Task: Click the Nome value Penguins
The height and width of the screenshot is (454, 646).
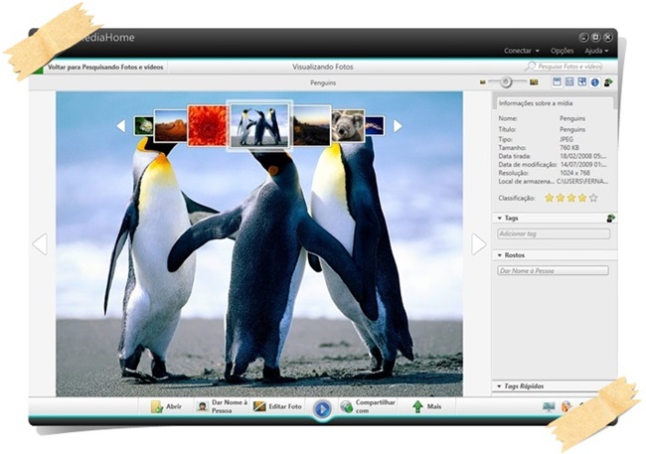Action: [572, 118]
